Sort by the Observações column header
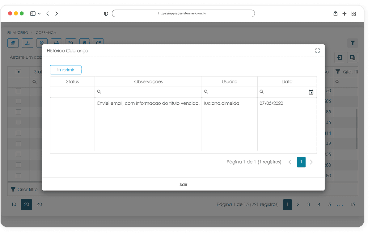This screenshot has width=372, height=235. [x=148, y=82]
